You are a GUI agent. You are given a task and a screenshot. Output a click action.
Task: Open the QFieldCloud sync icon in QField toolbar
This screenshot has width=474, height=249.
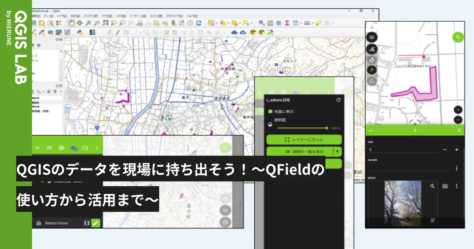click(x=74, y=148)
